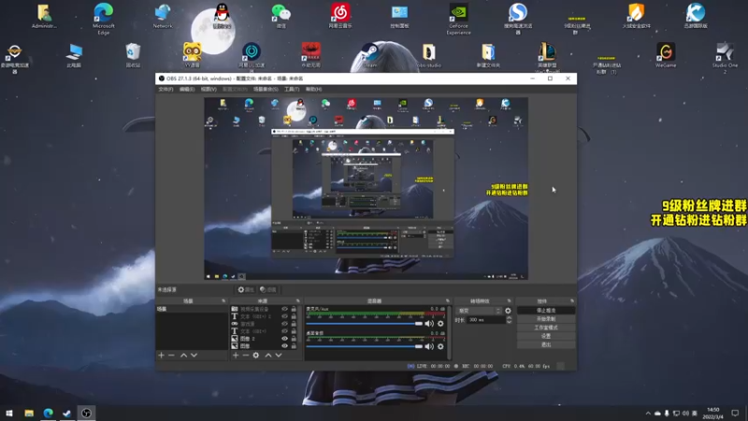
Task: Select the 场景 entry in the Scenes list
Action: click(x=192, y=310)
